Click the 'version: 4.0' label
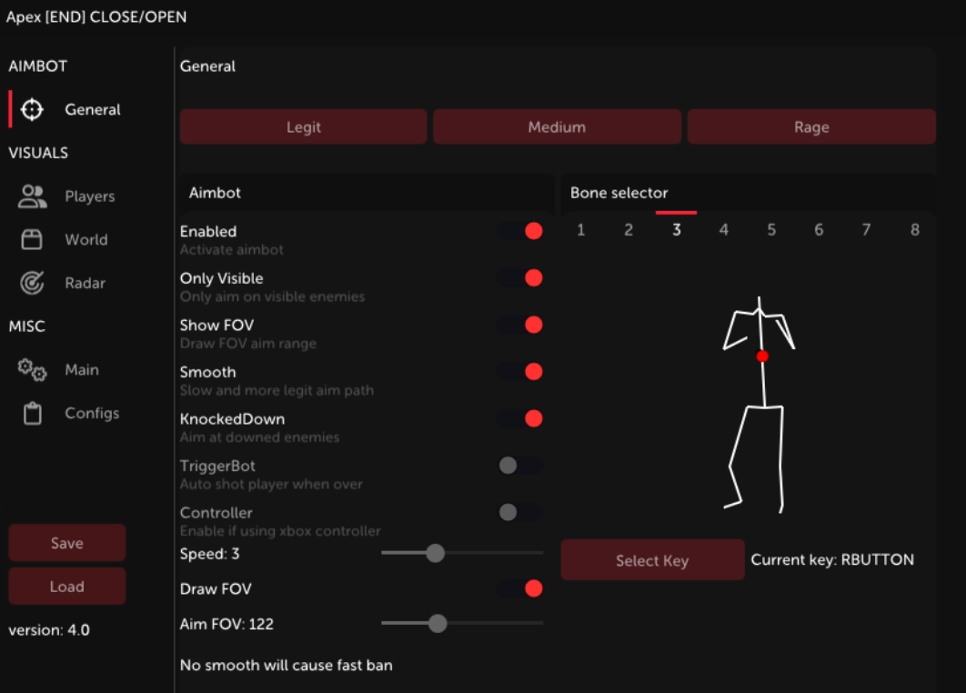 [x=49, y=630]
